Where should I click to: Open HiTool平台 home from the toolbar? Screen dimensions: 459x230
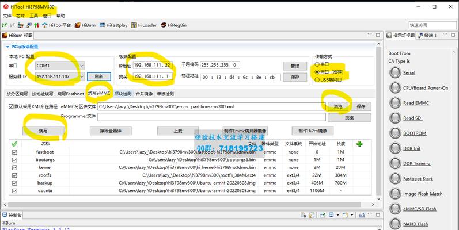pos(56,25)
